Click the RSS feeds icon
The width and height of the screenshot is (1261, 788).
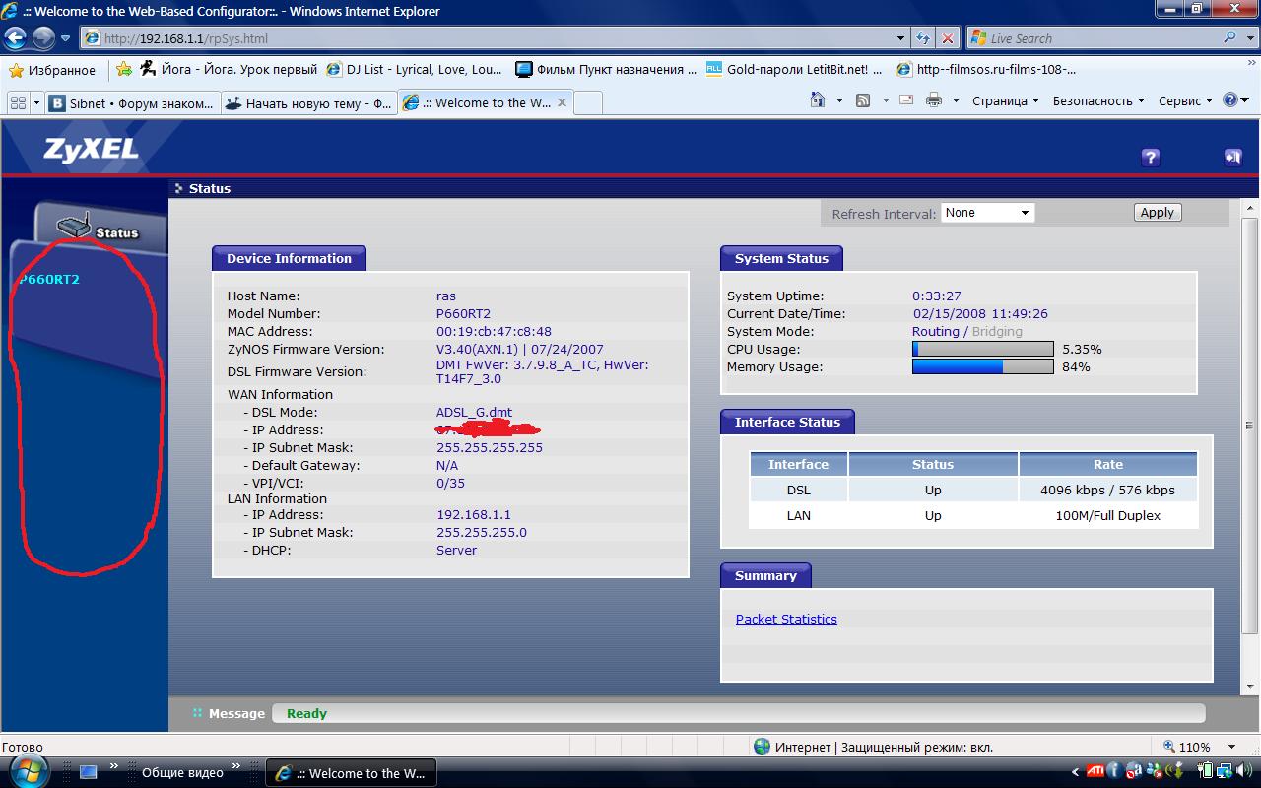863,100
